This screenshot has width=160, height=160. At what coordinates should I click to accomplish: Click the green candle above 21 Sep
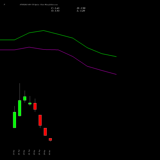click(x=14, y=120)
